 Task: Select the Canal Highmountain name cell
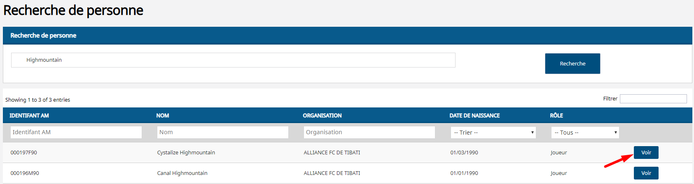coord(182,173)
